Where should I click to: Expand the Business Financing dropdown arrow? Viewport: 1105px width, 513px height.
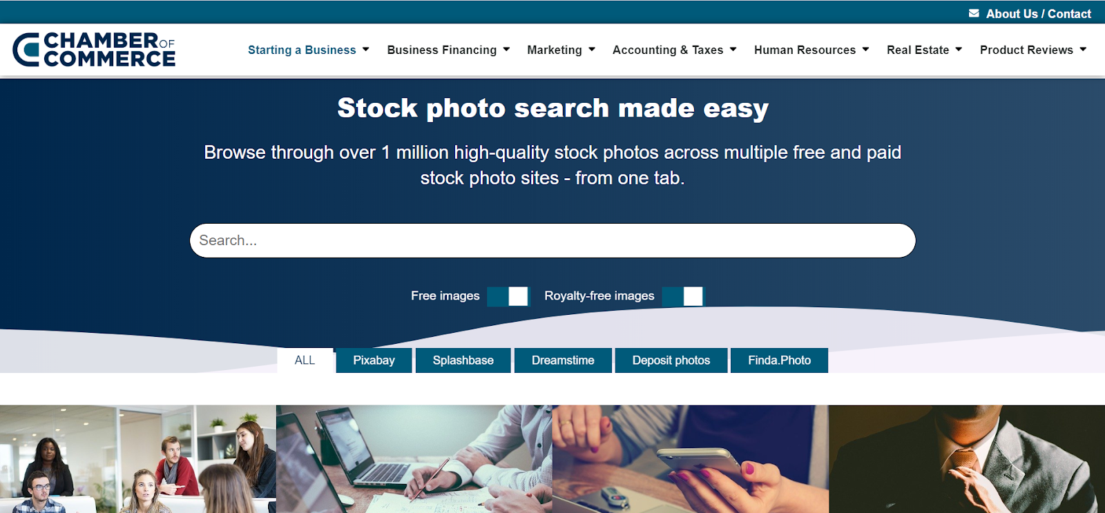(x=506, y=49)
